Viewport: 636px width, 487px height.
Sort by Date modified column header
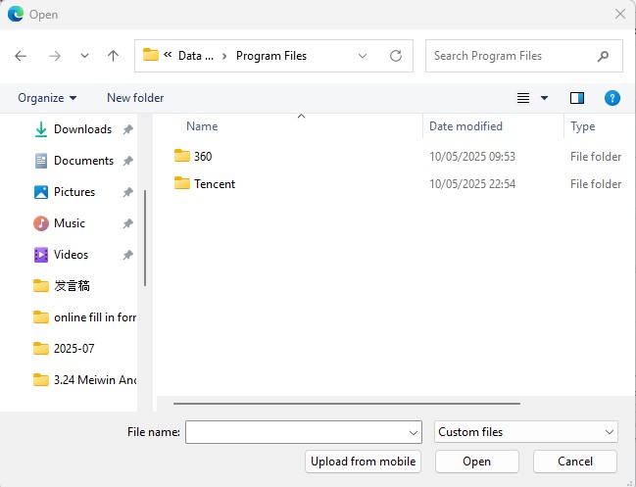coord(465,126)
